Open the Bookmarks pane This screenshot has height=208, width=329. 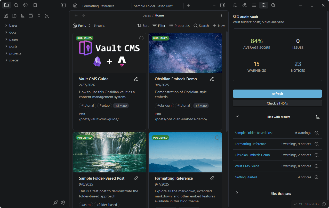(35, 5)
